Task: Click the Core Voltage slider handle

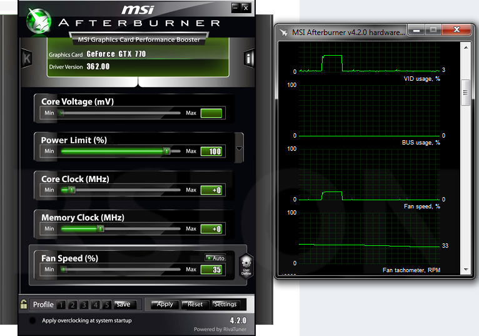Action: 61,113
